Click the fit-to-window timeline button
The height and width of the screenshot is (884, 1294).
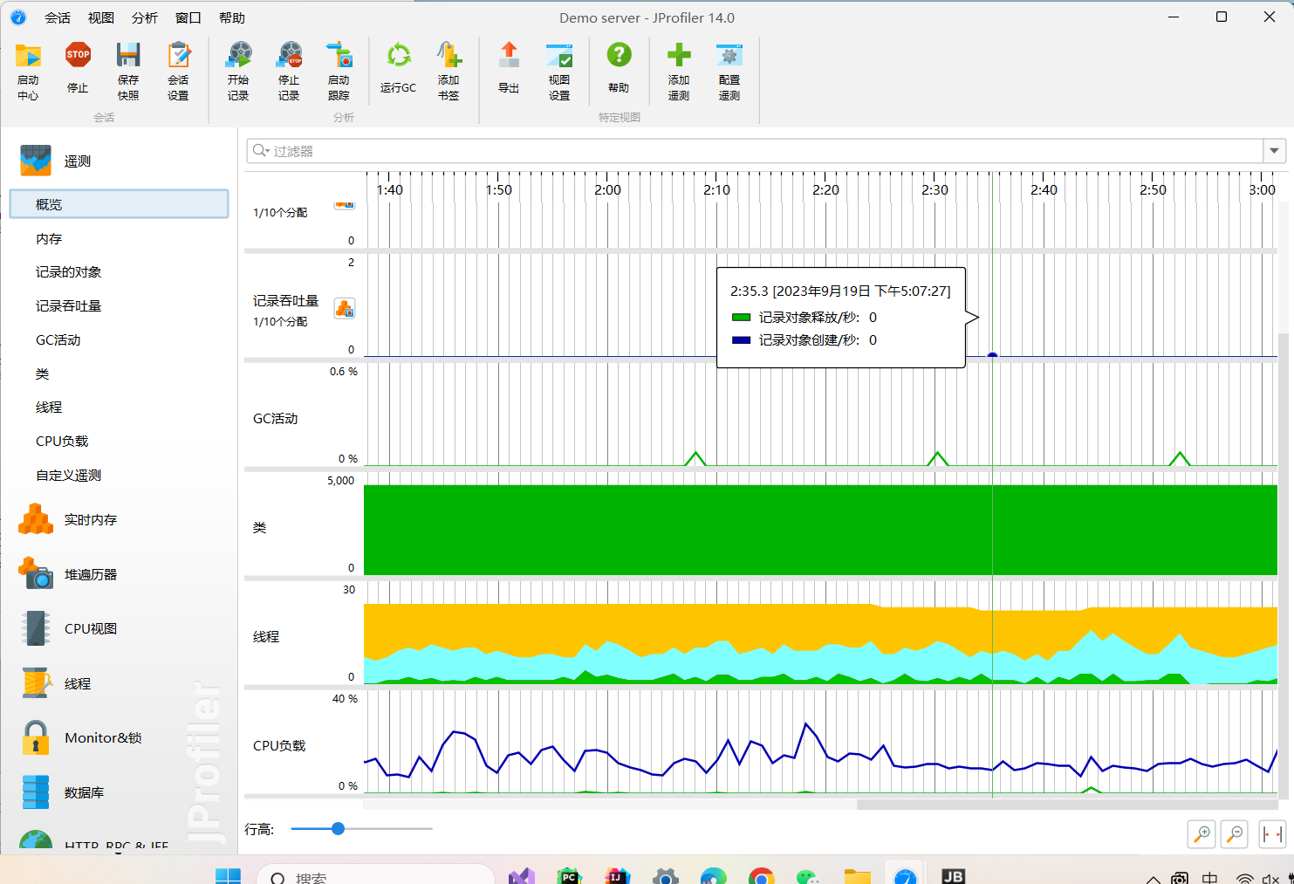[x=1272, y=834]
